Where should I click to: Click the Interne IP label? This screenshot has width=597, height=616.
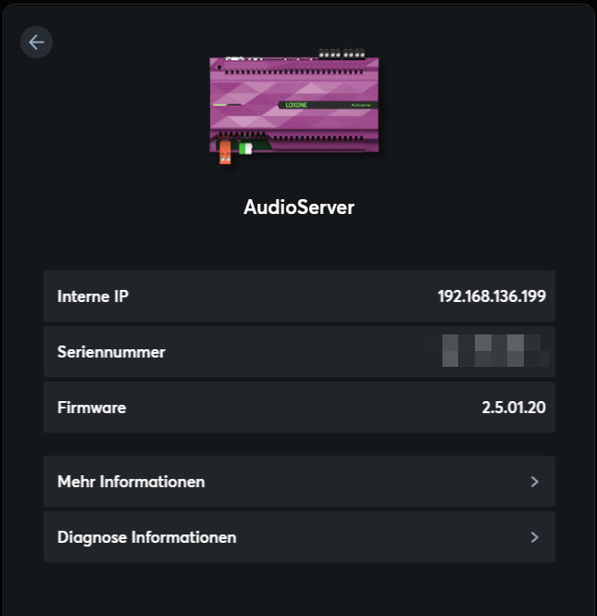(93, 296)
